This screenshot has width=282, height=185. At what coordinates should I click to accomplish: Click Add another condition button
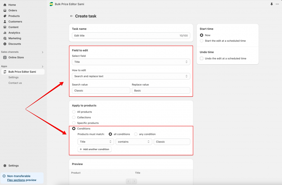[94, 149]
